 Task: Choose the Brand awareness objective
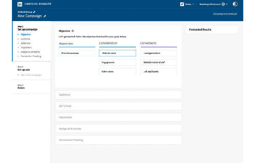77,53
